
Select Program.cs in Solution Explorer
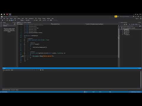coord(128,34)
